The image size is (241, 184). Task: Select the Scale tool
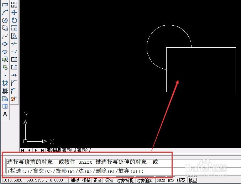point(14,28)
